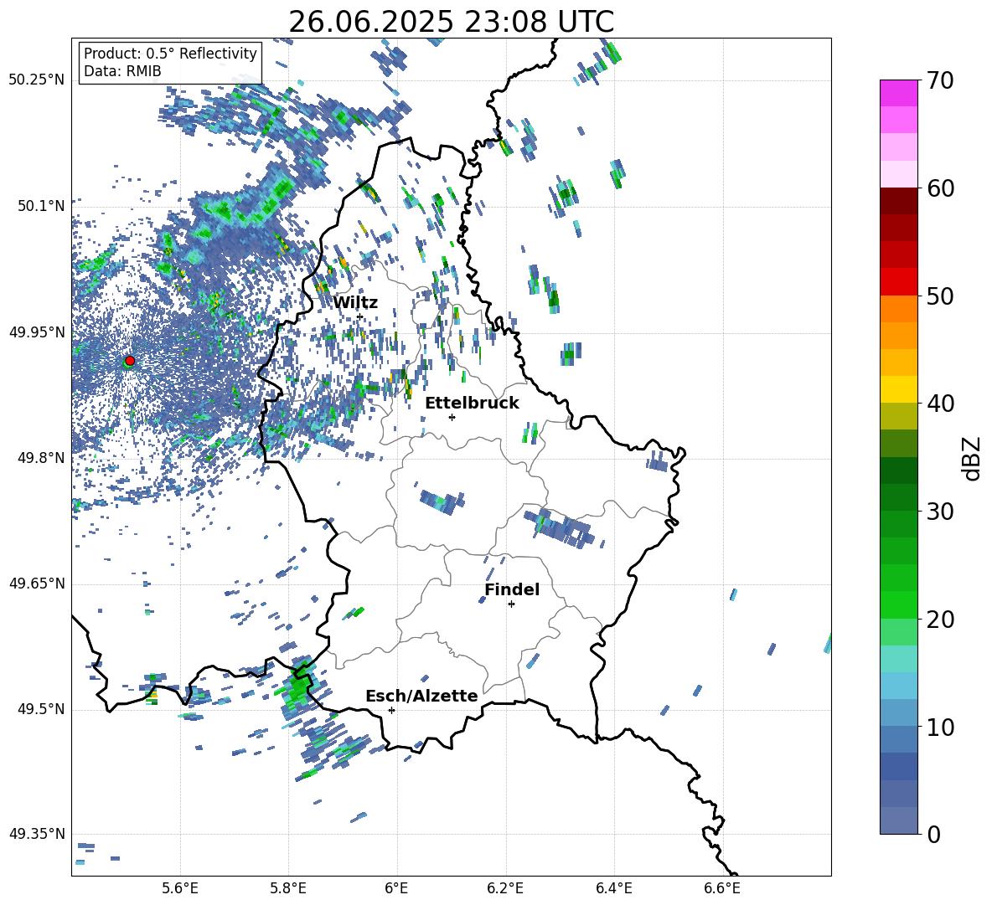Click the colorbar 10 tick label
This screenshot has height=905, width=992.
[x=941, y=727]
